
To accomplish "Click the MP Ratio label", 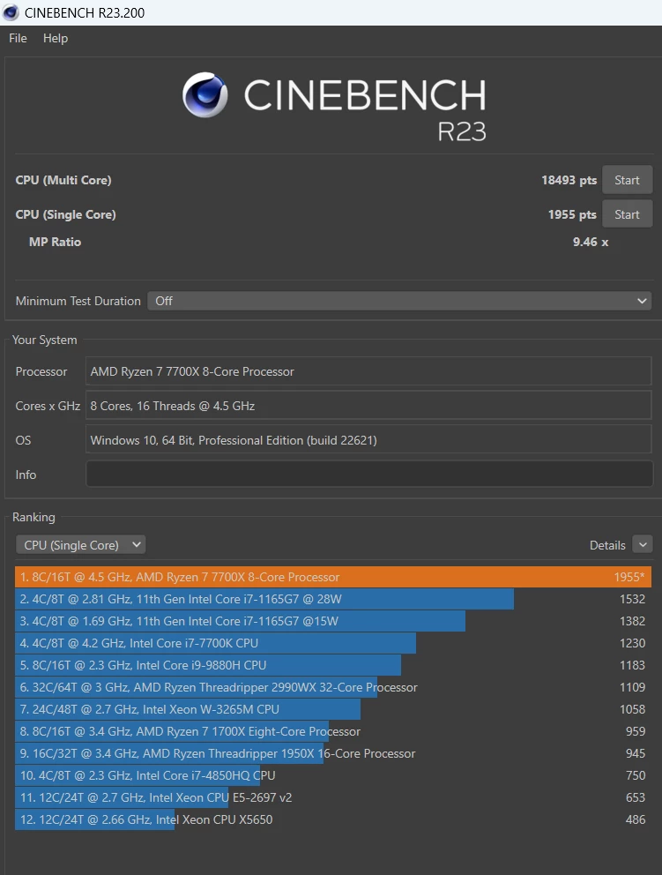I will [56, 242].
